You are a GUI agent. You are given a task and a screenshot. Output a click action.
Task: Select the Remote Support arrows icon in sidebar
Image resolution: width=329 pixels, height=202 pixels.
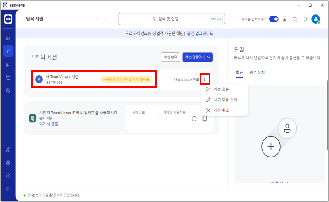(8, 51)
